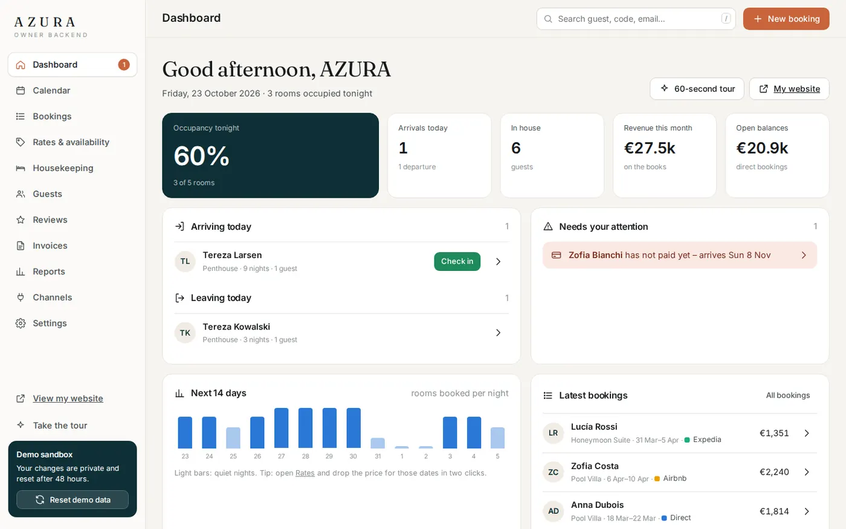Click the Arrivals today card

pyautogui.click(x=439, y=155)
